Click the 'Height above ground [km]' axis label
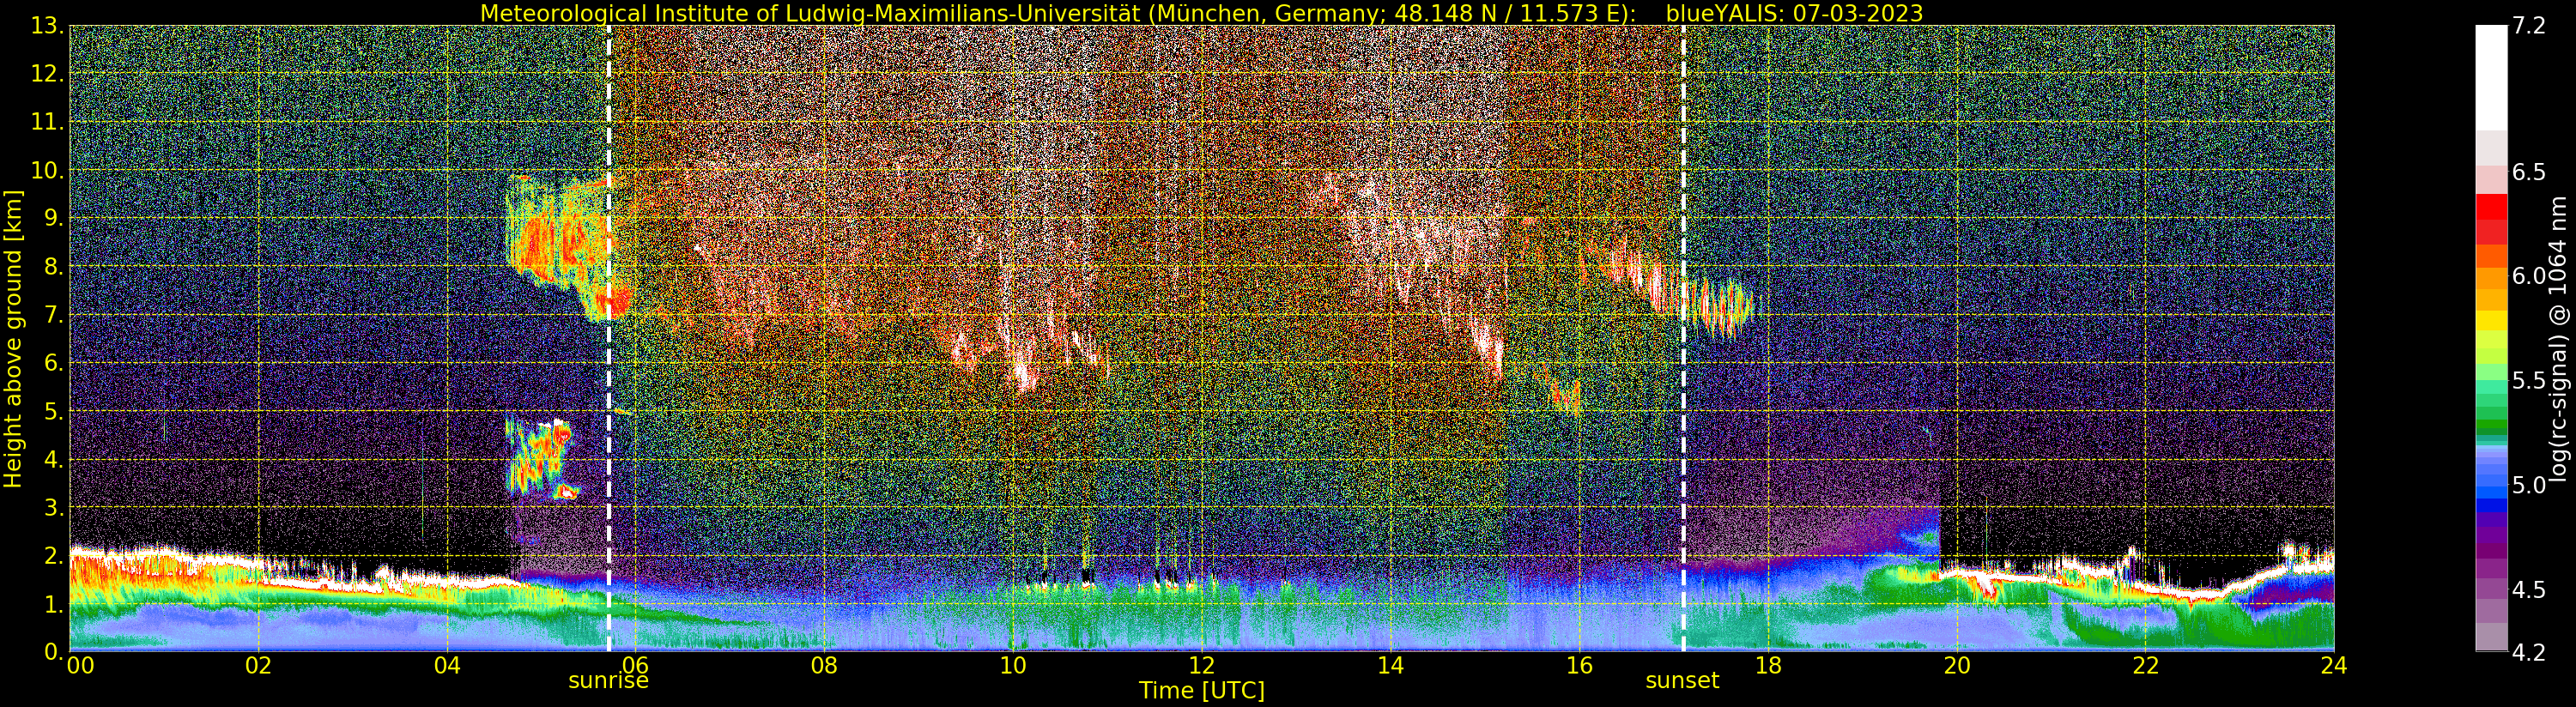 point(13,338)
